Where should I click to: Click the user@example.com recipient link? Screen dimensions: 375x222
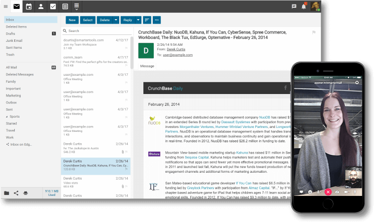178,55
